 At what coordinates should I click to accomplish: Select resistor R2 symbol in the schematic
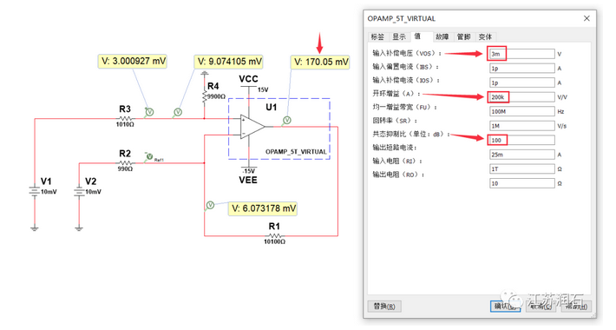click(125, 163)
